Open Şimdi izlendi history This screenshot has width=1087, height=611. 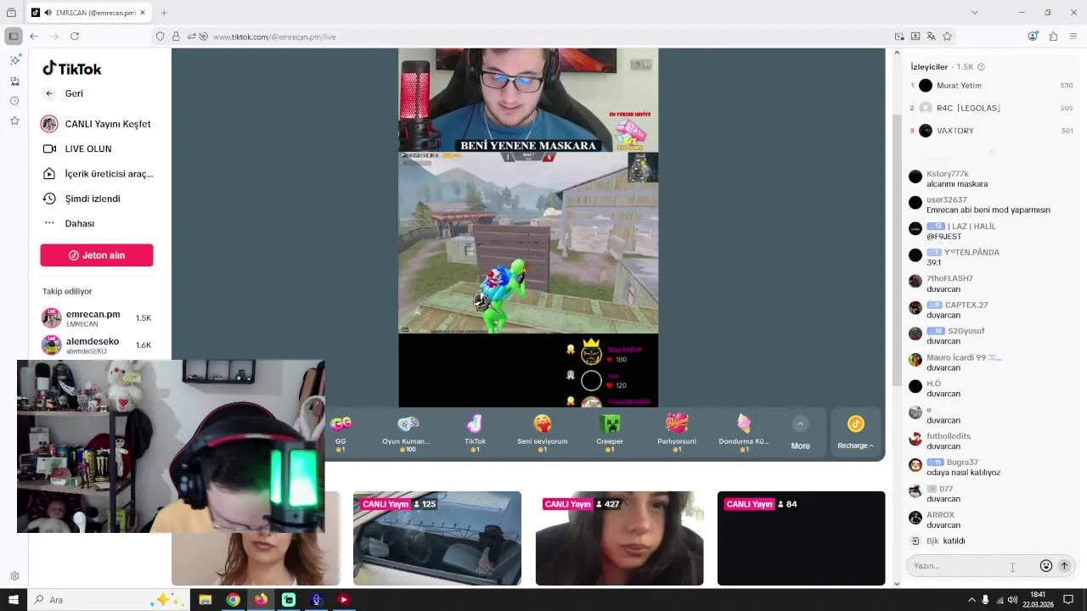[82, 199]
